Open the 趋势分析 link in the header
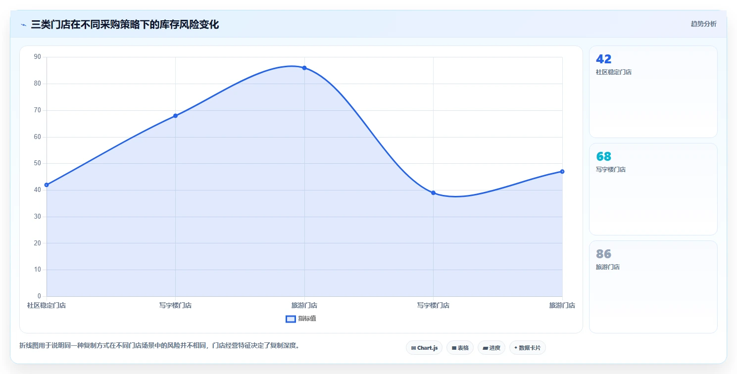The width and height of the screenshot is (737, 374). 703,24
